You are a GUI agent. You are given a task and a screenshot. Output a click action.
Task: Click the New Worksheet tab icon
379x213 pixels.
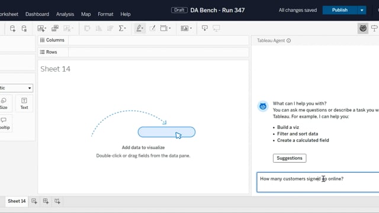[34, 201]
